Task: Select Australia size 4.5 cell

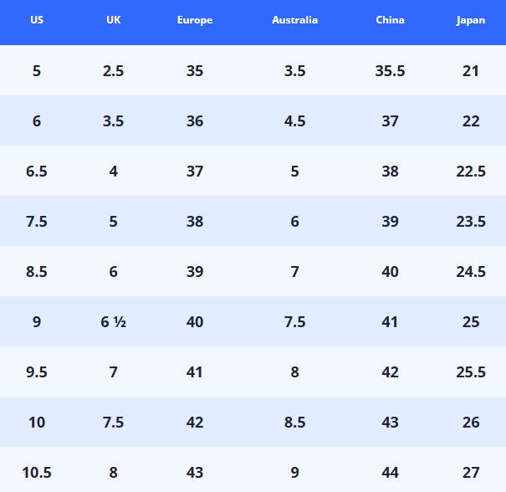Action: [294, 121]
